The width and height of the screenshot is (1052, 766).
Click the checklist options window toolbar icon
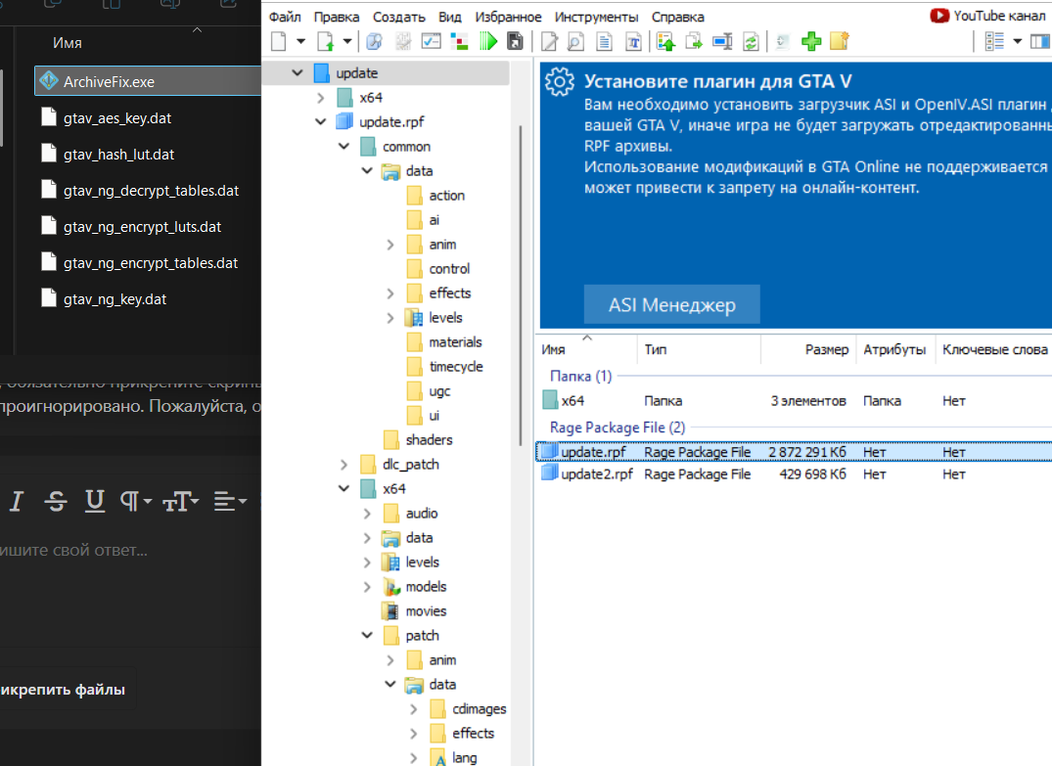tap(431, 42)
